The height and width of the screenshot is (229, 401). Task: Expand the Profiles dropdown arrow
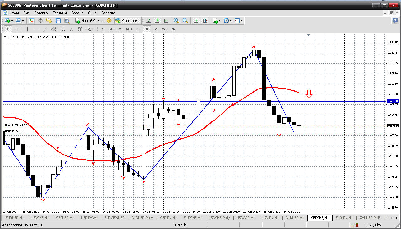(x=23, y=21)
